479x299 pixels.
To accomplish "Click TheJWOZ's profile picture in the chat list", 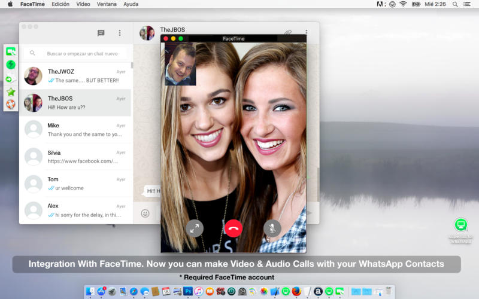I will click(34, 76).
